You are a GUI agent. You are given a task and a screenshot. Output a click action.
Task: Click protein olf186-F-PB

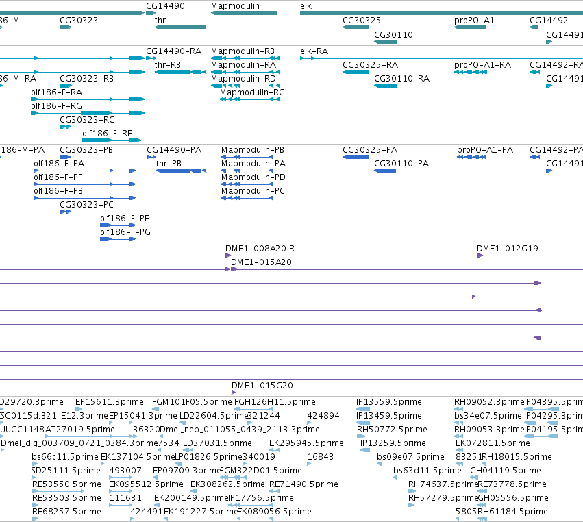tap(58, 191)
